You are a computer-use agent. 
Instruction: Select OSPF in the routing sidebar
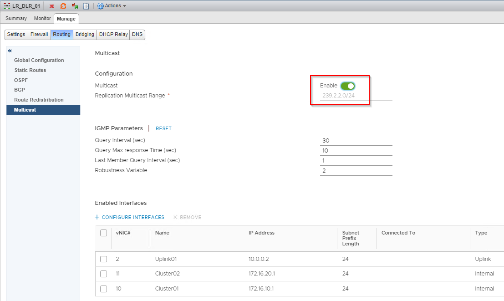pos(21,80)
